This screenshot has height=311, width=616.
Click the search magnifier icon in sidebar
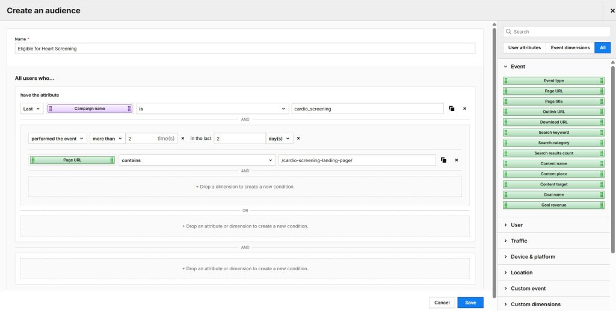point(508,32)
